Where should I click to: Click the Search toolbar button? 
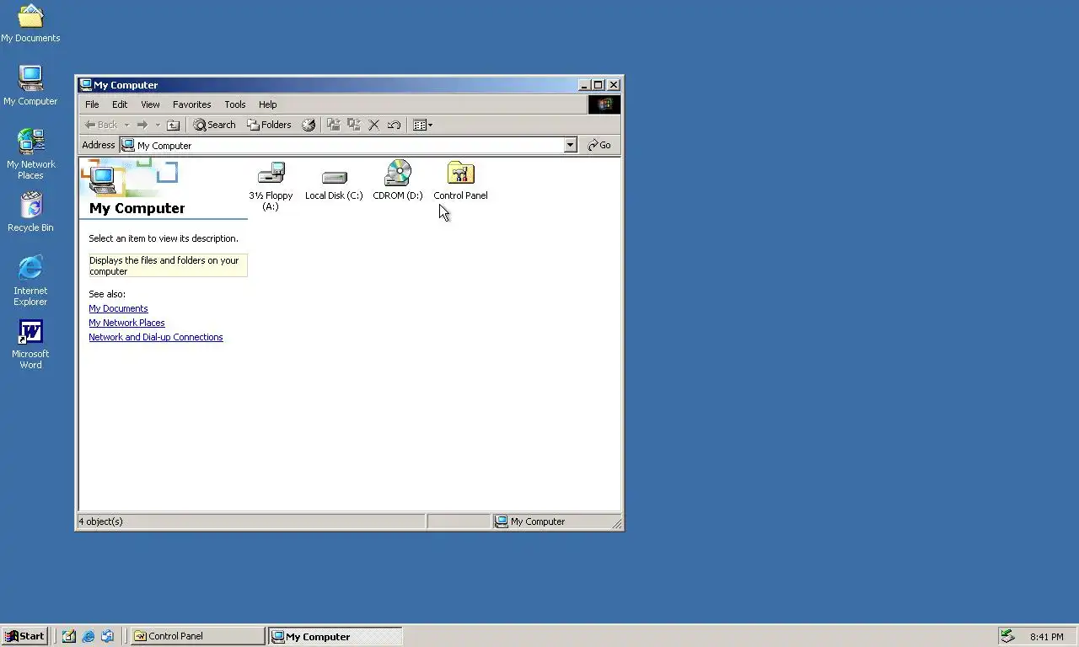(x=214, y=125)
